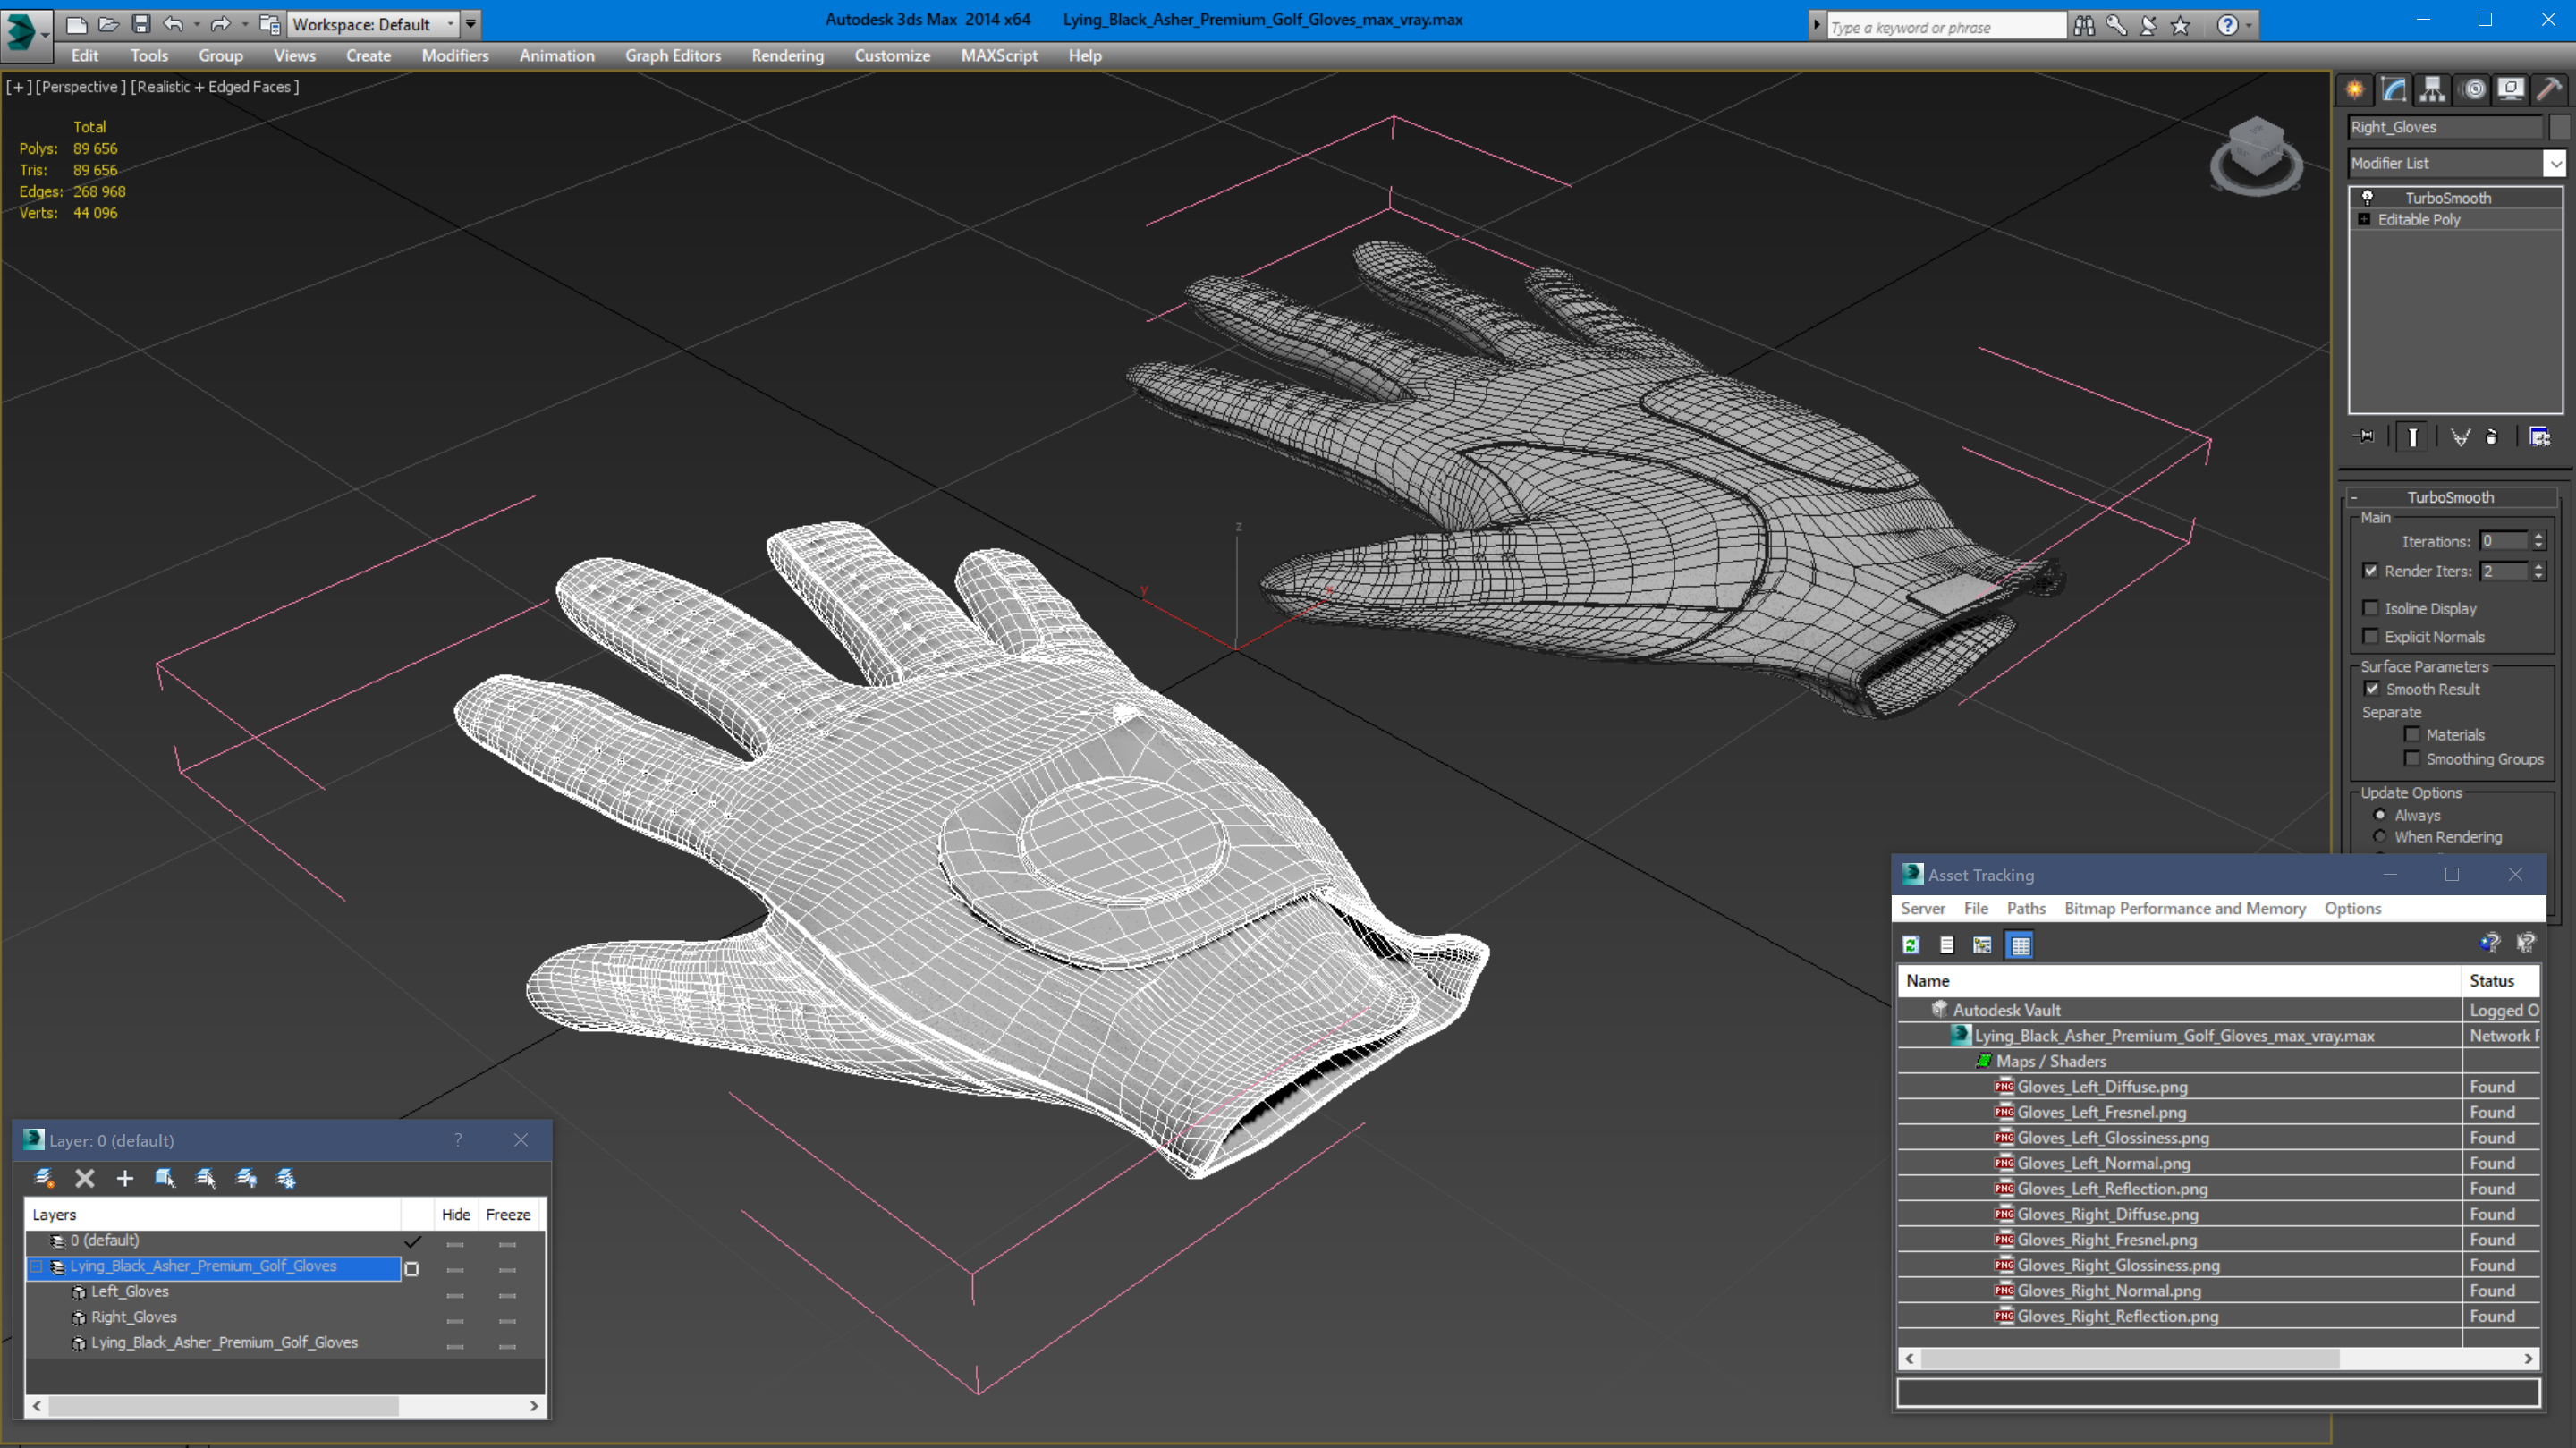Open the Modifier List dropdown
Viewport: 2576px width, 1448px height.
point(2555,163)
